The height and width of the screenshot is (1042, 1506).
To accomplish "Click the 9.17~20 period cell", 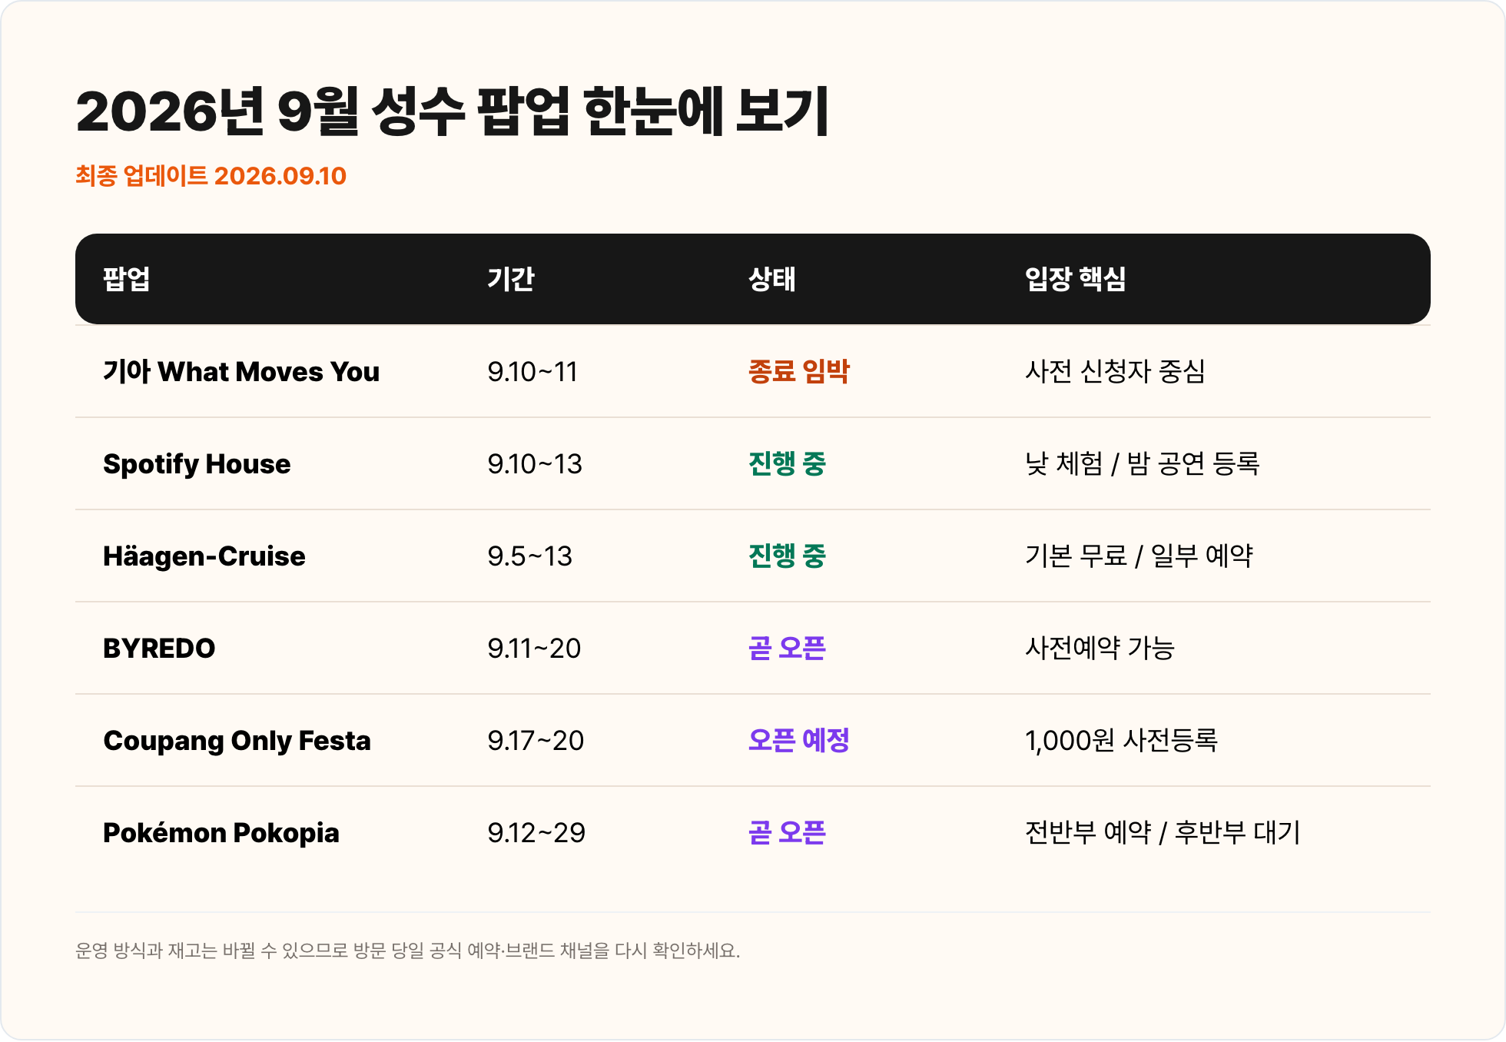I will click(536, 741).
